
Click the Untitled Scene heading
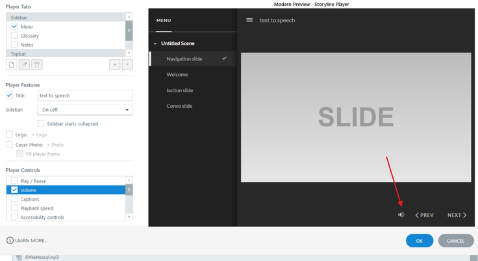178,43
